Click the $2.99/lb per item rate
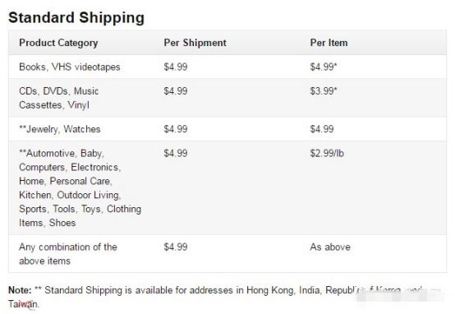Screen dimensions: 455x314 point(327,153)
